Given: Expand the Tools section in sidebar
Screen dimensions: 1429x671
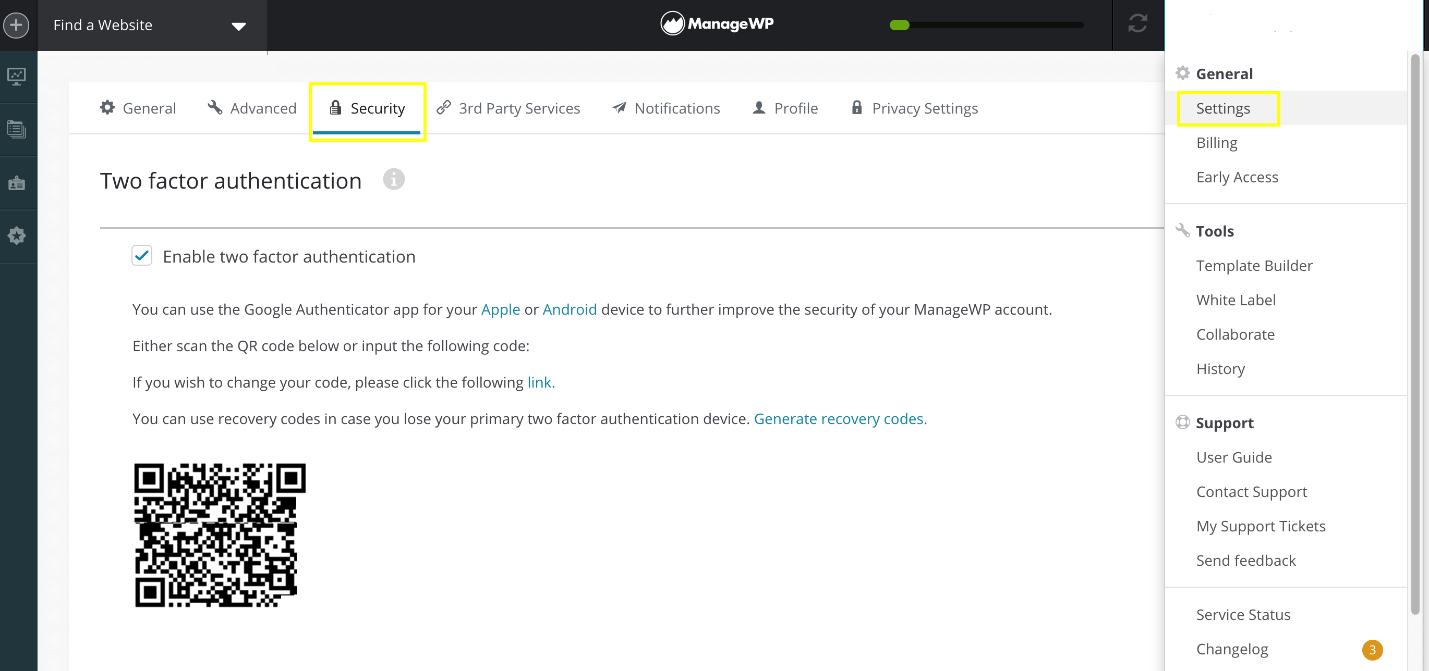Looking at the screenshot, I should point(1216,231).
